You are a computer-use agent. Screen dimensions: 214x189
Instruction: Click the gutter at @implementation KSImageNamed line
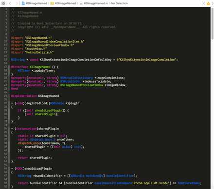tap(6, 96)
